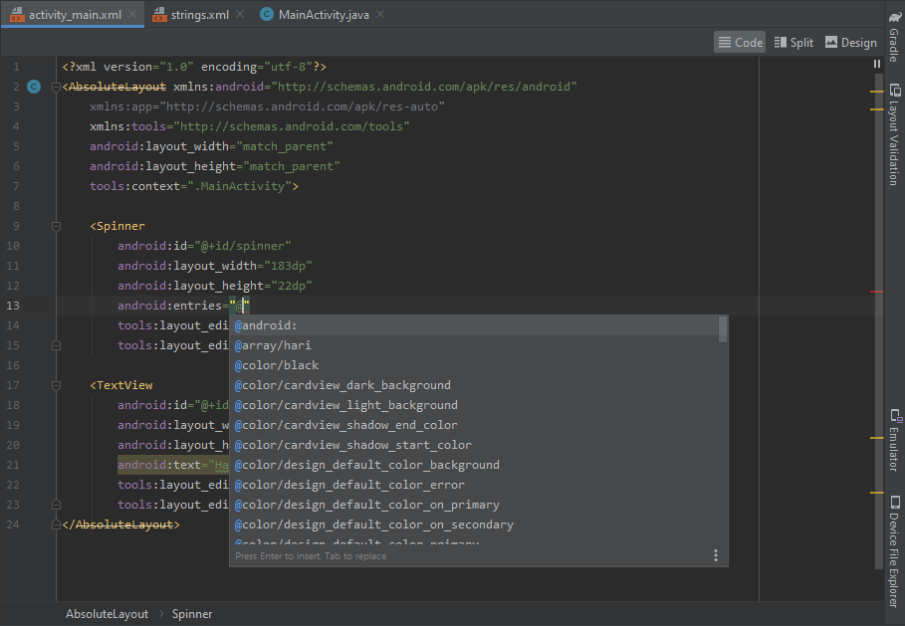905x626 pixels.
Task: Click the red error stripe marker in scrollbar
Action: pos(877,292)
